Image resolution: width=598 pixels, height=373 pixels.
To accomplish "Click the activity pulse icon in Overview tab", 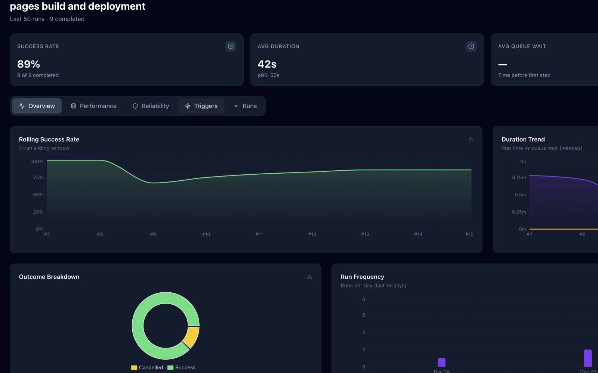I will point(22,106).
